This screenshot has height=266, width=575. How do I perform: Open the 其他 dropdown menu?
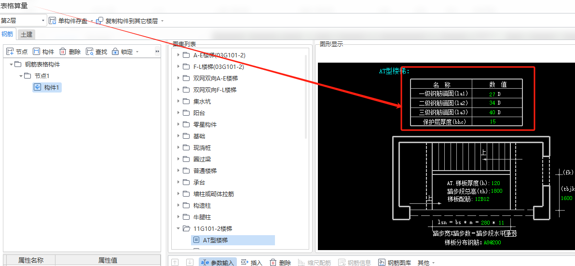(x=426, y=262)
